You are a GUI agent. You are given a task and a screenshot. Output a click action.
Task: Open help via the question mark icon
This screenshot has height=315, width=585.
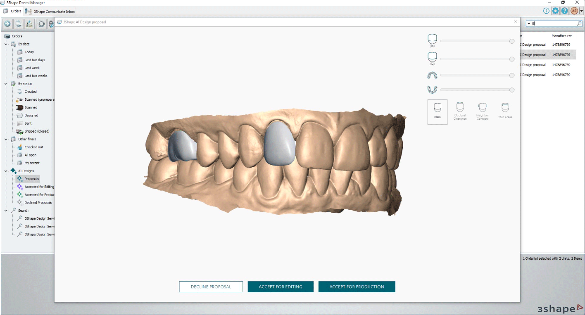pyautogui.click(x=565, y=11)
